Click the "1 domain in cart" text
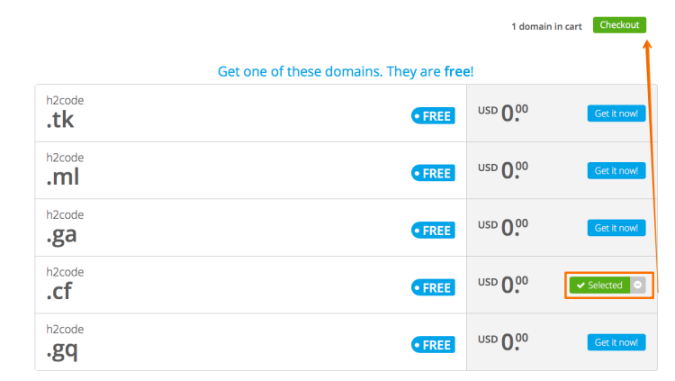The width and height of the screenshot is (675, 381). pos(546,27)
